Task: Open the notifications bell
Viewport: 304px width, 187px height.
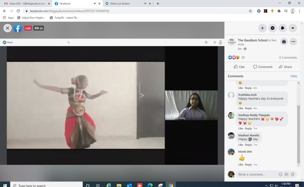Action: (x=282, y=28)
